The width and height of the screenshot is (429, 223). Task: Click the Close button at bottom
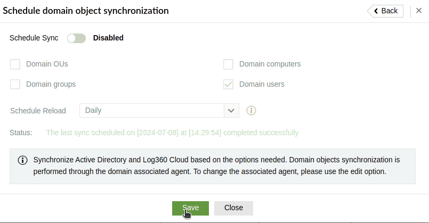tap(233, 208)
